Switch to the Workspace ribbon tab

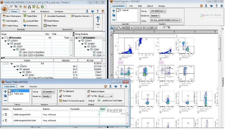point(45,12)
